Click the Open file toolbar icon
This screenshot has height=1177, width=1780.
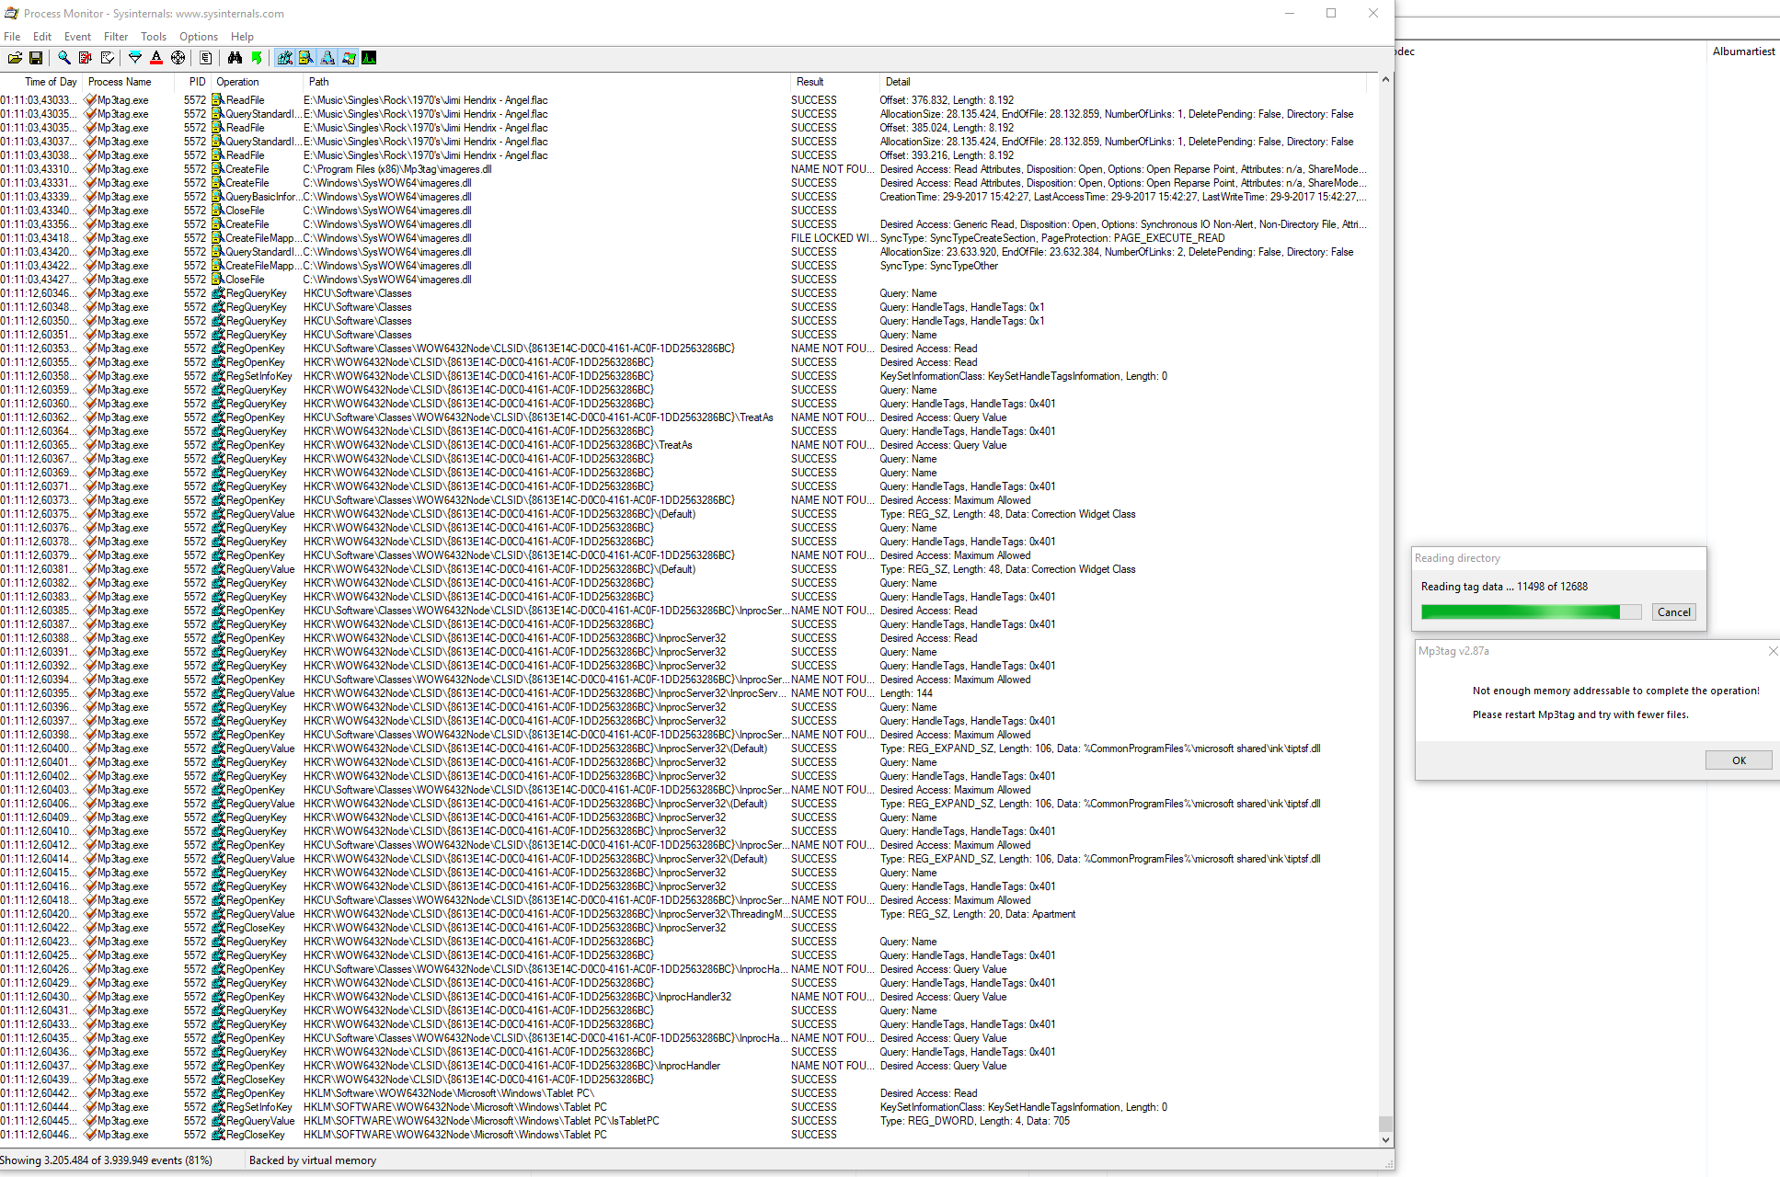click(15, 58)
